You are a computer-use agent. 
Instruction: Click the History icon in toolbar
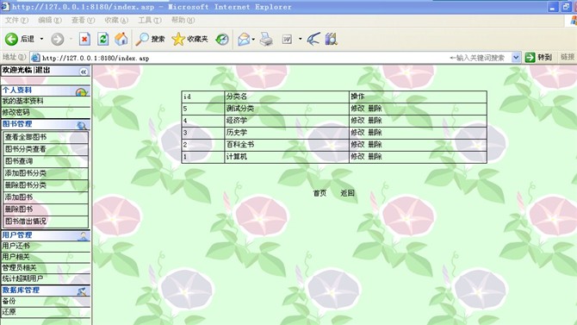(222, 39)
